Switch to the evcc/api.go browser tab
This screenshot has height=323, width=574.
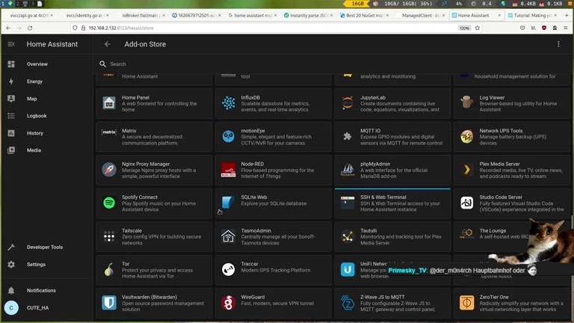(x=29, y=16)
